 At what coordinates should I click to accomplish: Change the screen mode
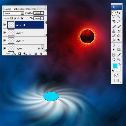click(117, 80)
